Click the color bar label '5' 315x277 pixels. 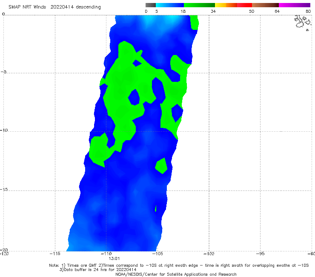point(157,12)
